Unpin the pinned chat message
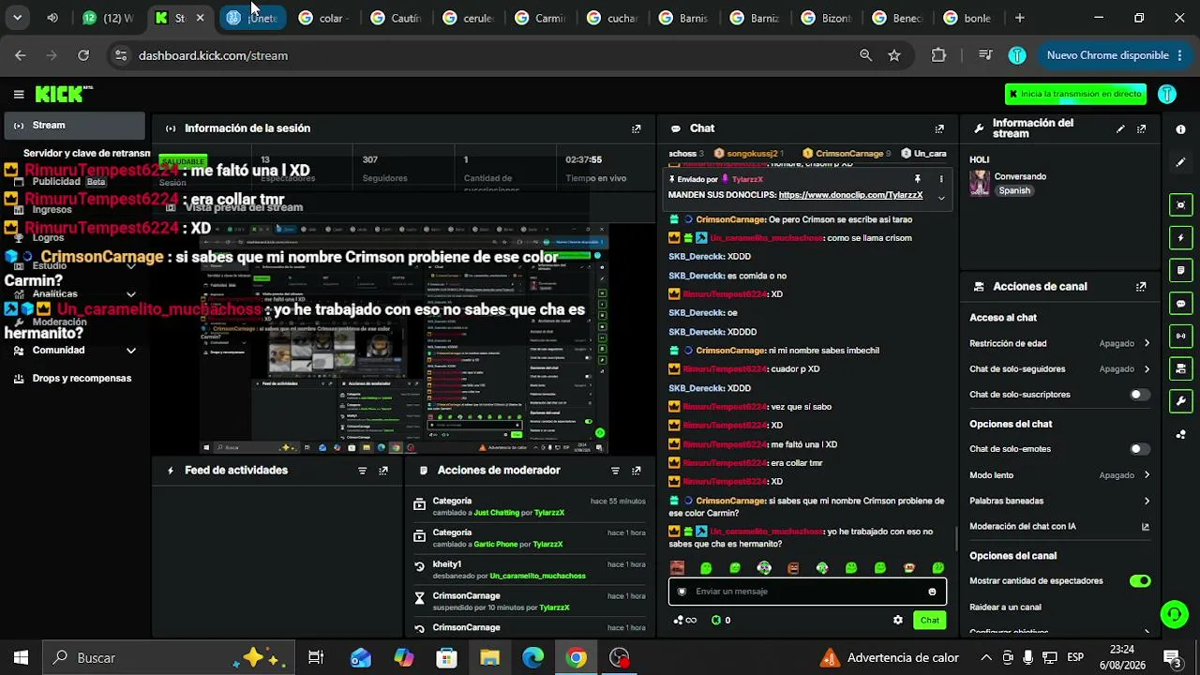Viewport: 1200px width, 675px height. tap(918, 179)
